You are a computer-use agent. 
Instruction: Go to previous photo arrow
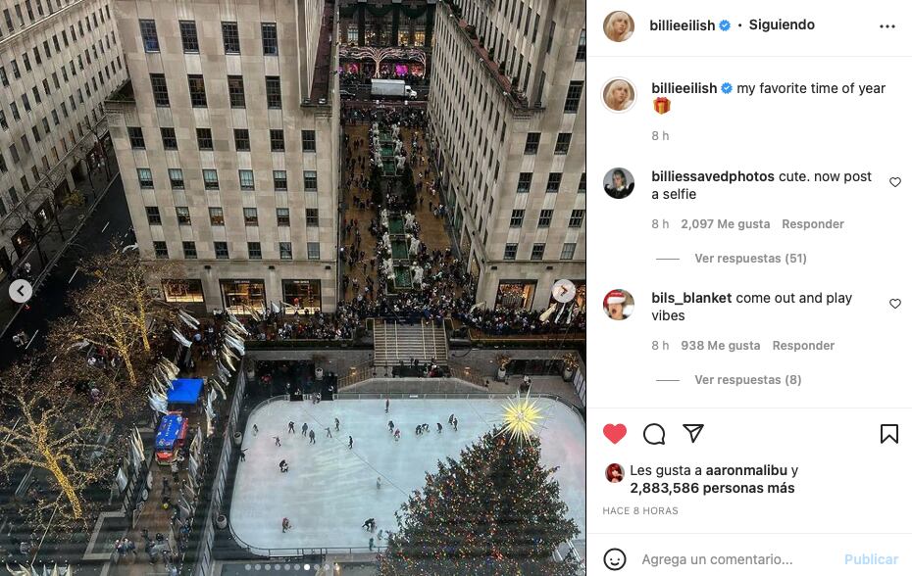tap(21, 291)
